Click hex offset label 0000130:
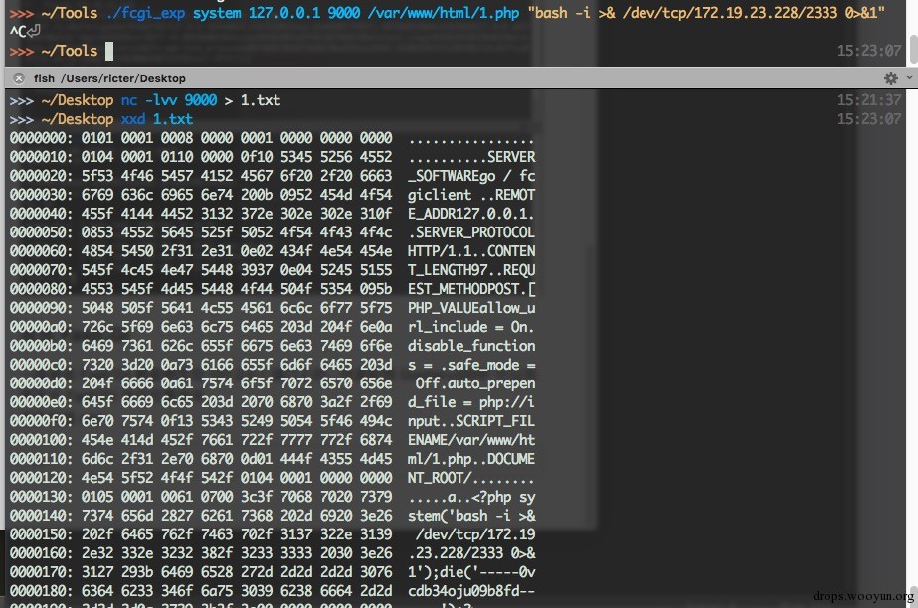918x608 pixels. tap(41, 497)
